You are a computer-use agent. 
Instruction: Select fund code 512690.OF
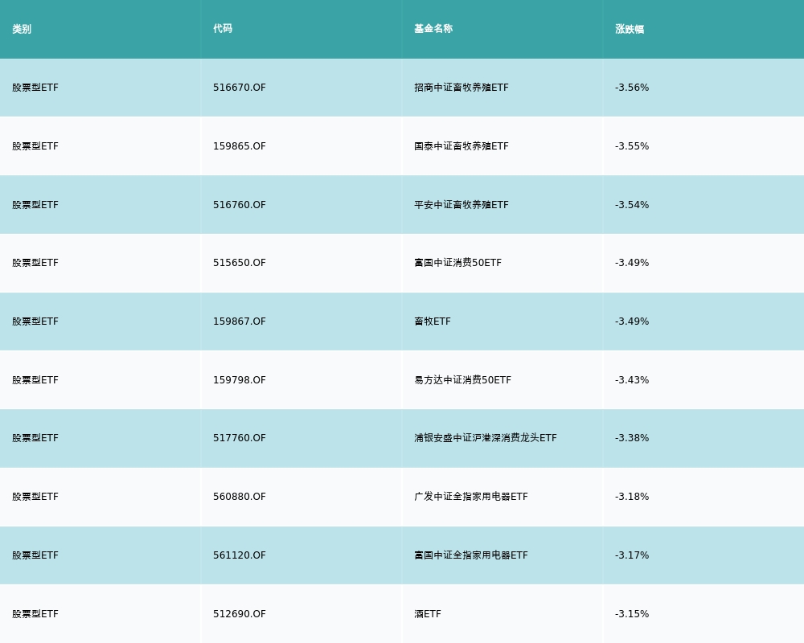click(x=240, y=614)
